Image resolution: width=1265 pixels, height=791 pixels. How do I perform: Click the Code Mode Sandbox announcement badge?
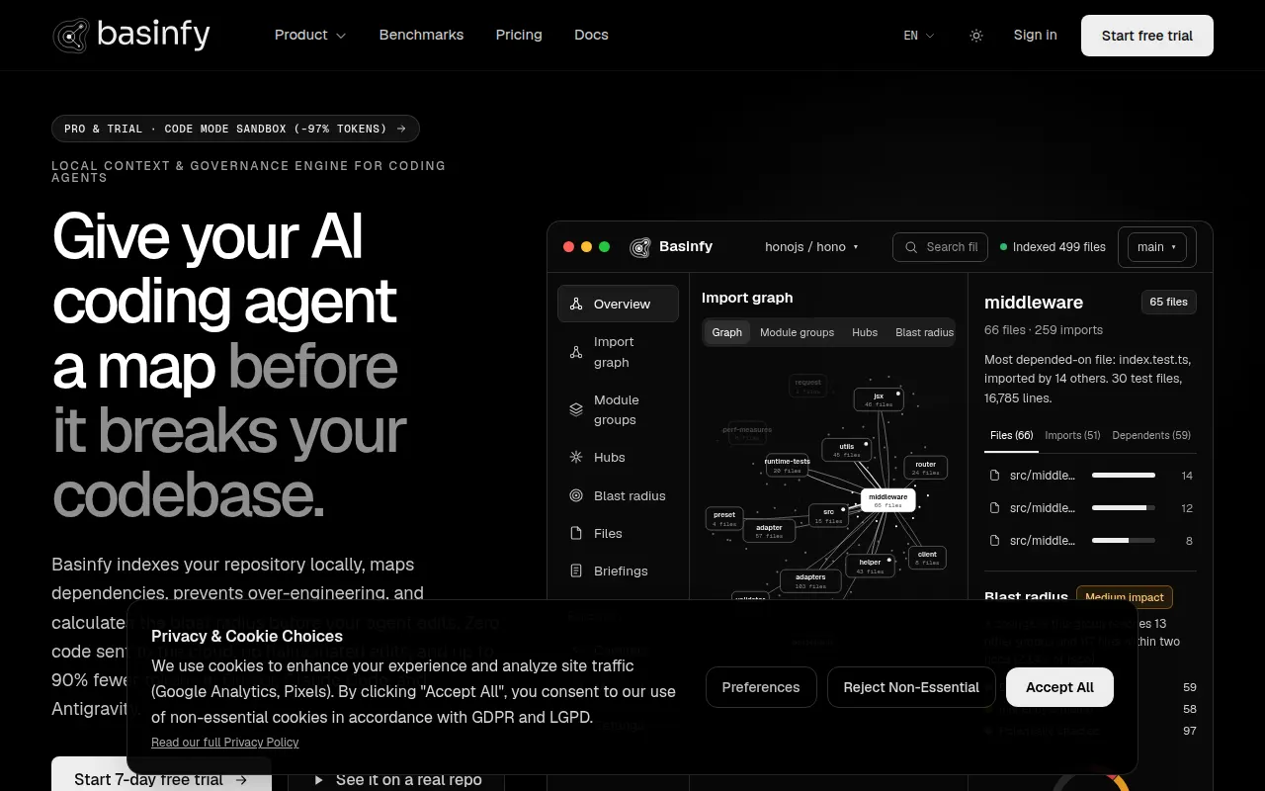[235, 129]
